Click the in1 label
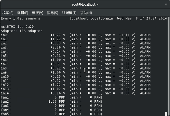 coord(5,39)
